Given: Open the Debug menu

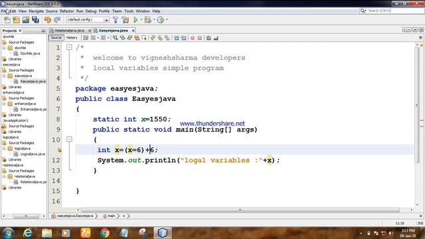Looking at the screenshot, I should click(91, 11).
